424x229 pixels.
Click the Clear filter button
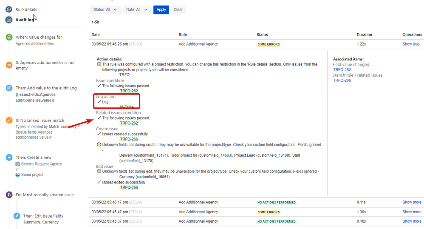[x=178, y=10]
